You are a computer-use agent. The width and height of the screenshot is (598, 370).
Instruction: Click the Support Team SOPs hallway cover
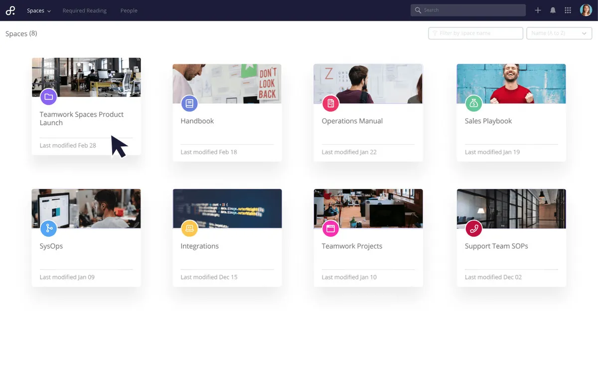coord(511,209)
